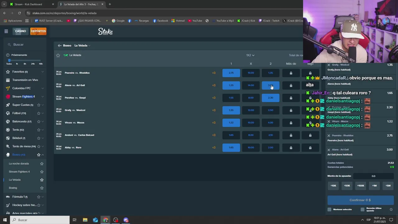Toggle favorite star for Baloncesto
Screen dimensions: 398x224
click(x=39, y=121)
